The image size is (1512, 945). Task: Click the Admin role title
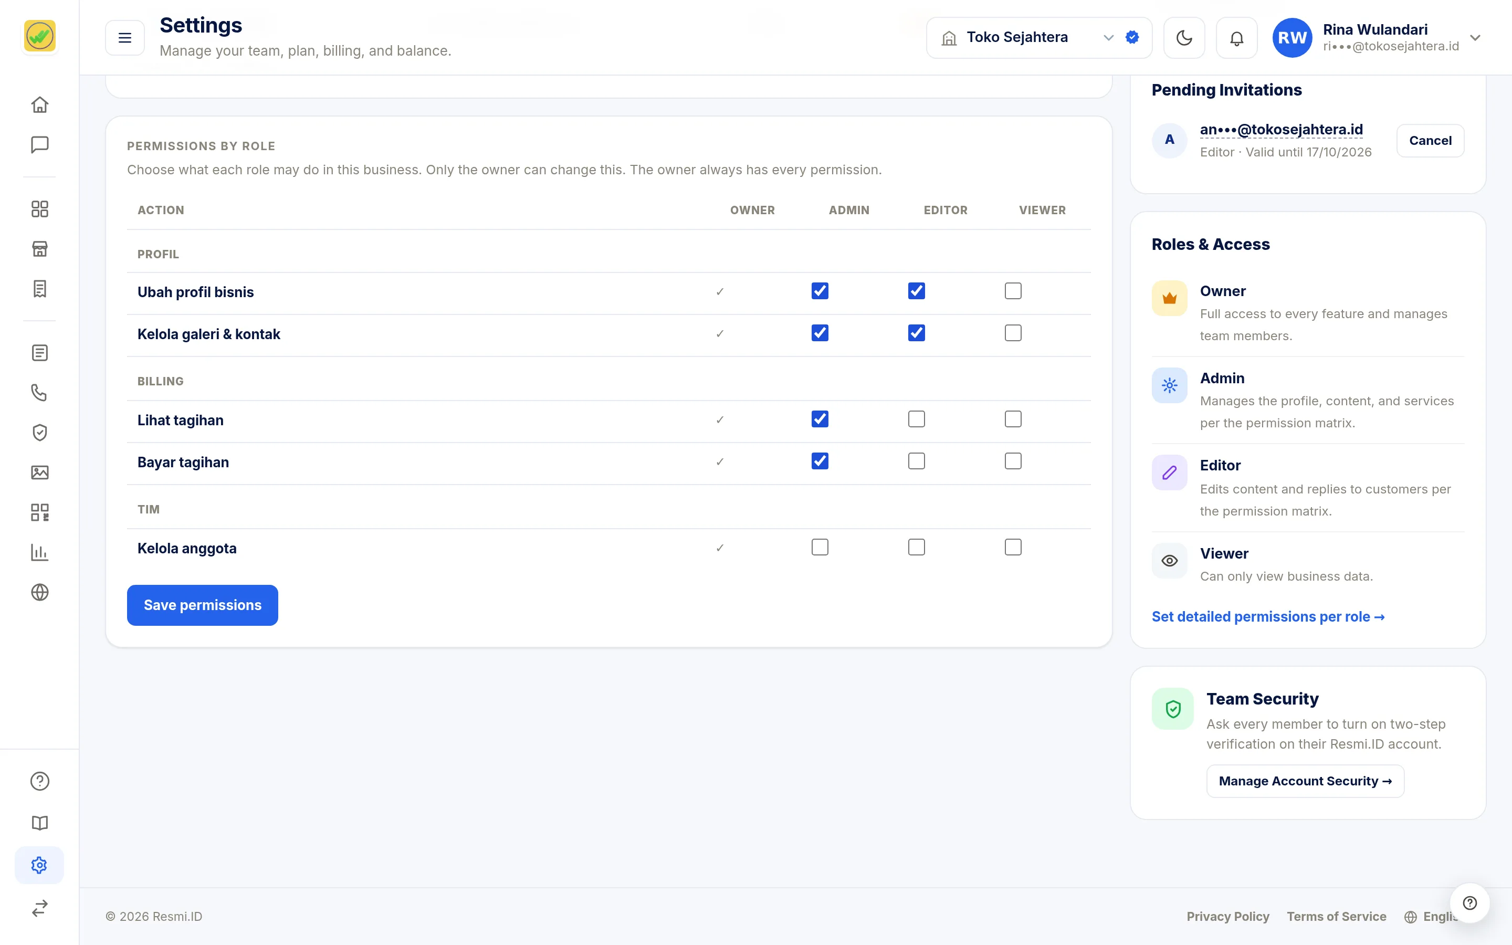point(1222,378)
